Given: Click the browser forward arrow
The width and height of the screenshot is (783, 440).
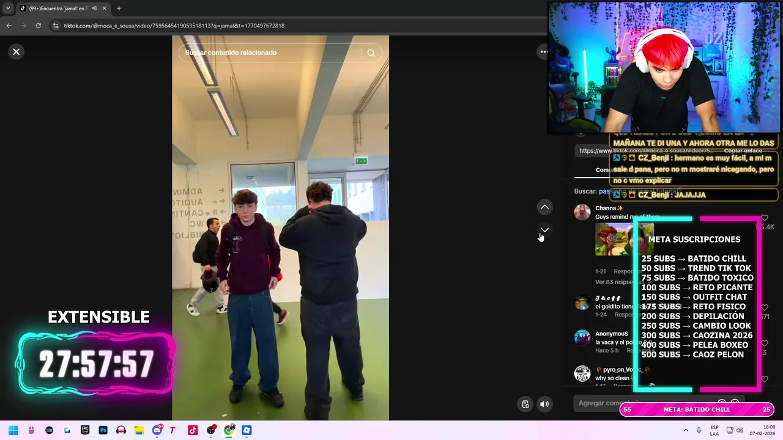Looking at the screenshot, I should (x=23, y=26).
